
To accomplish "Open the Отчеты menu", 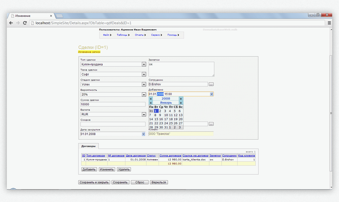I will [x=140, y=35].
